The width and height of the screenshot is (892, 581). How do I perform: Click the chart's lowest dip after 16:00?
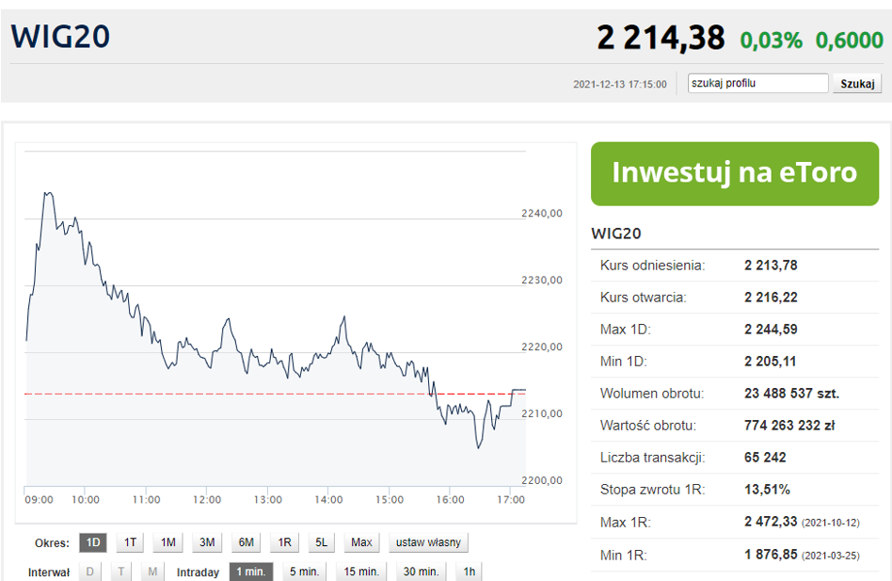[478, 447]
